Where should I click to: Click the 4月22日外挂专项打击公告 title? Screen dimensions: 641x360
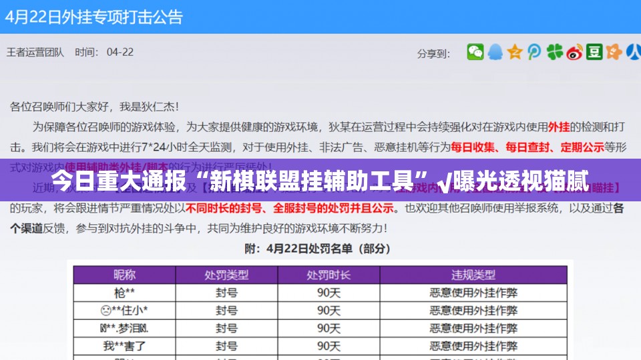pos(93,17)
